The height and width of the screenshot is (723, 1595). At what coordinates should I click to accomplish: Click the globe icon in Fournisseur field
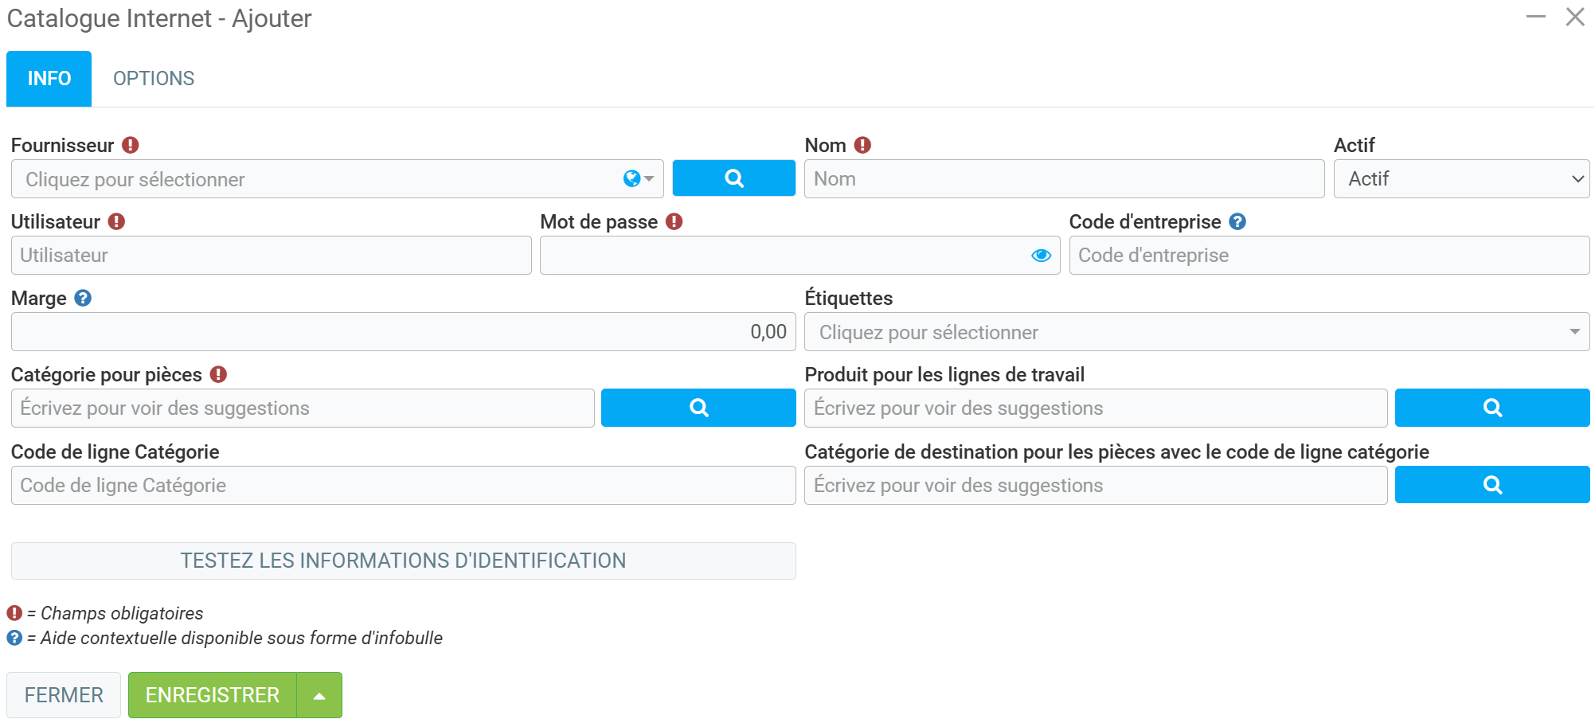631,178
